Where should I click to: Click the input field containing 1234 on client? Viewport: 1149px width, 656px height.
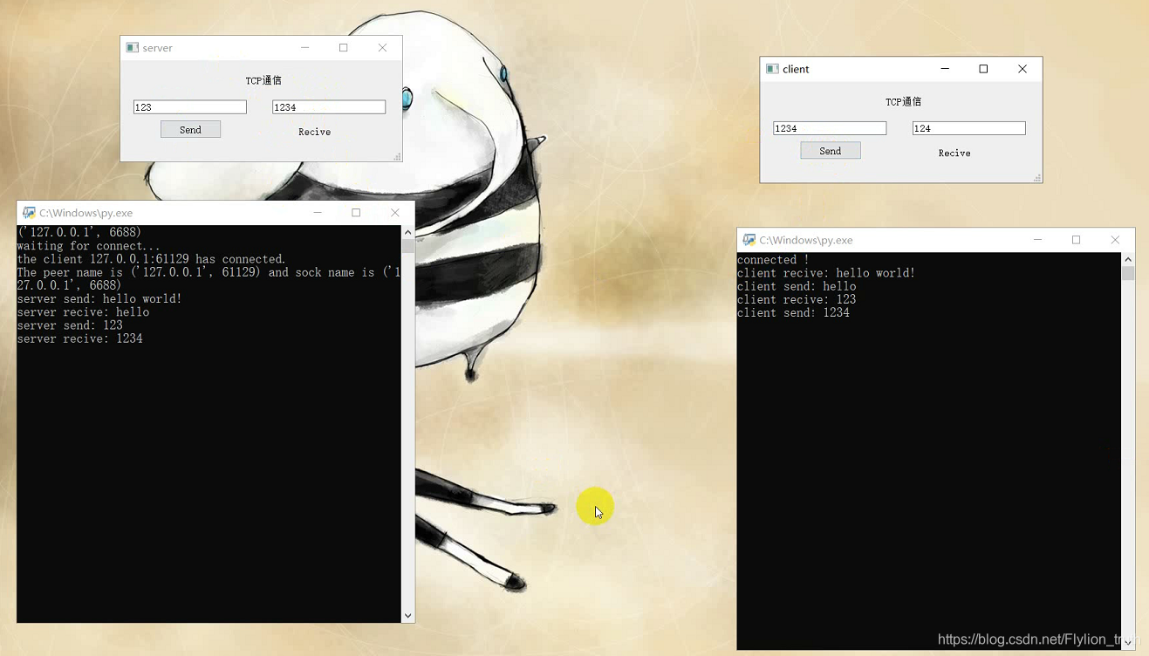pyautogui.click(x=829, y=127)
